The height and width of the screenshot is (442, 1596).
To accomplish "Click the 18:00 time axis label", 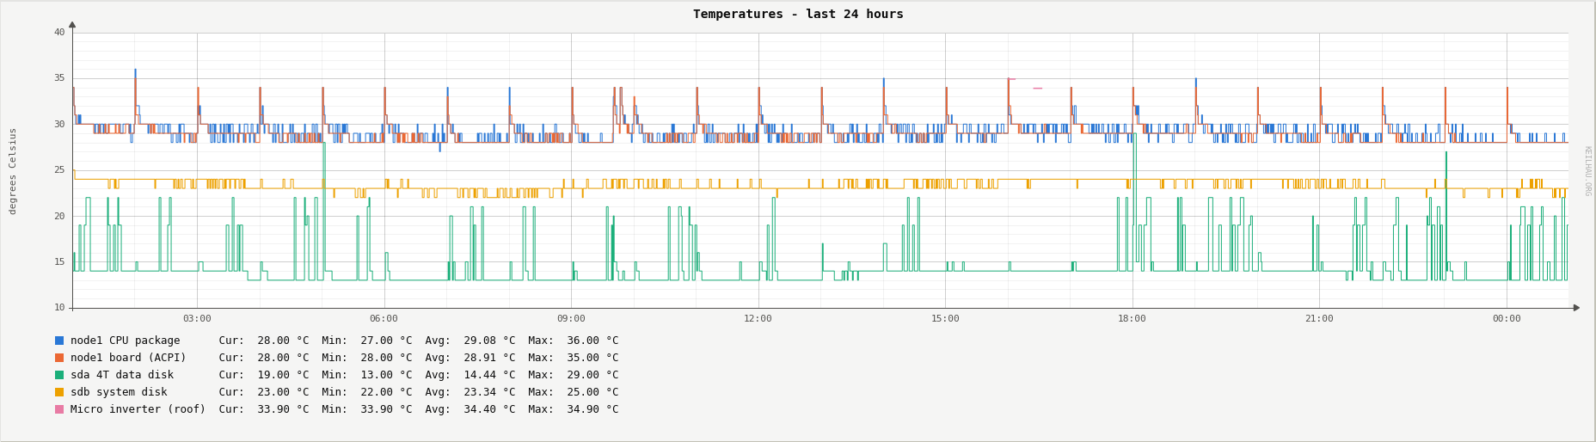I will coord(1132,319).
